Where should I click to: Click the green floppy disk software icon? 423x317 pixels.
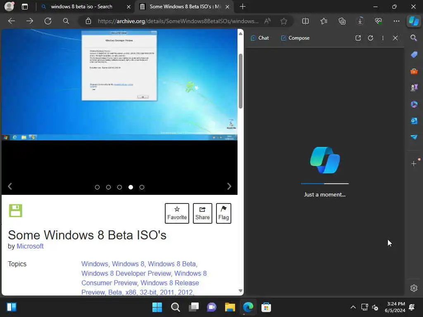(16, 211)
